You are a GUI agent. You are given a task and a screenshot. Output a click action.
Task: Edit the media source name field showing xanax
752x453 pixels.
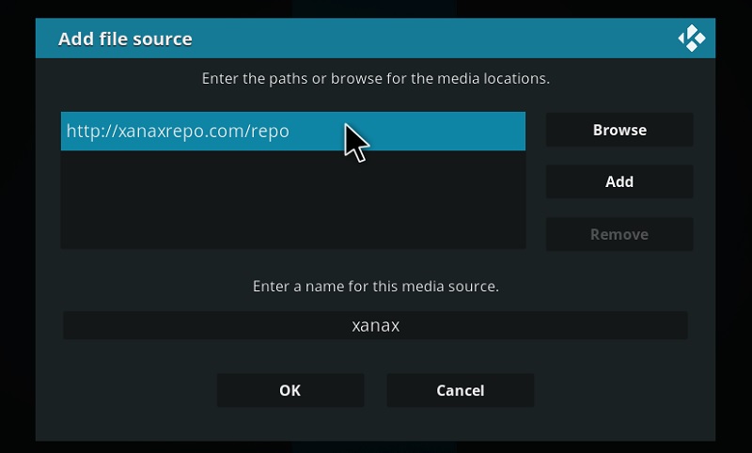click(x=375, y=325)
